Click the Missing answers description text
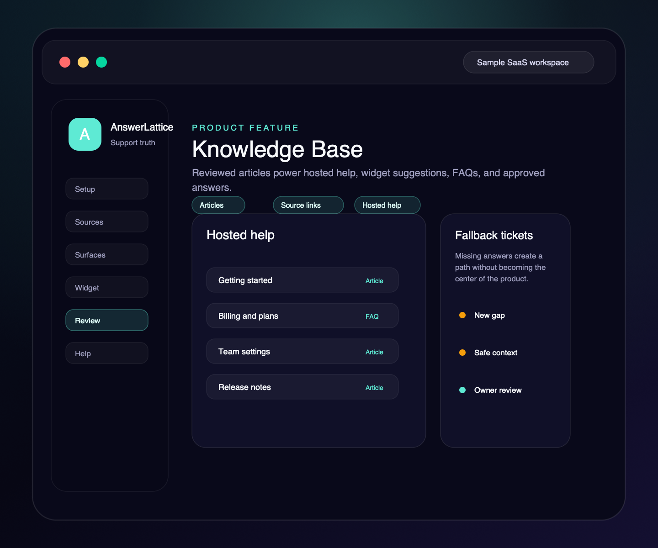 point(500,267)
